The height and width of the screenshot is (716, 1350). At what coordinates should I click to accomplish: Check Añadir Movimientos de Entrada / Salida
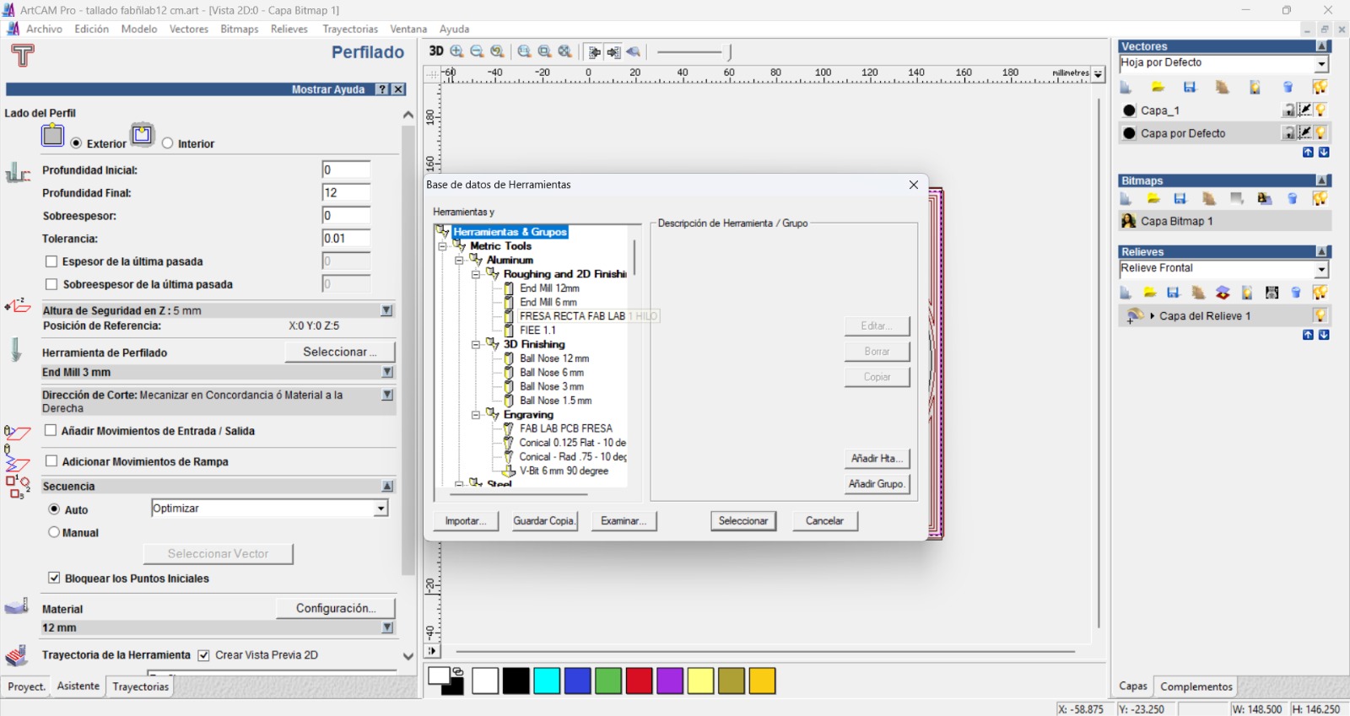51,430
